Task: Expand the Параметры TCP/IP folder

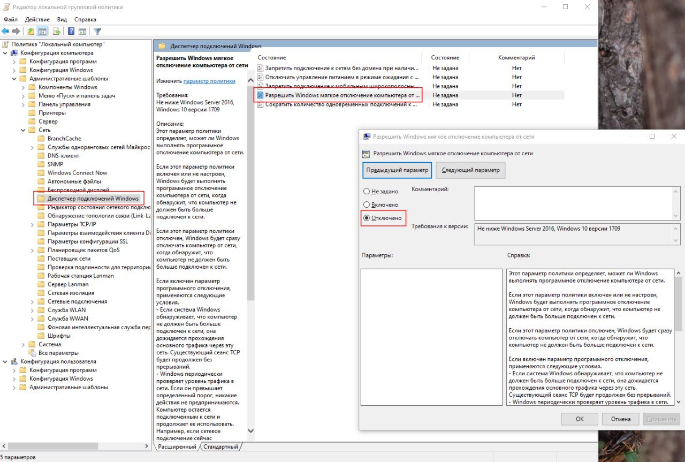Action: coord(33,224)
